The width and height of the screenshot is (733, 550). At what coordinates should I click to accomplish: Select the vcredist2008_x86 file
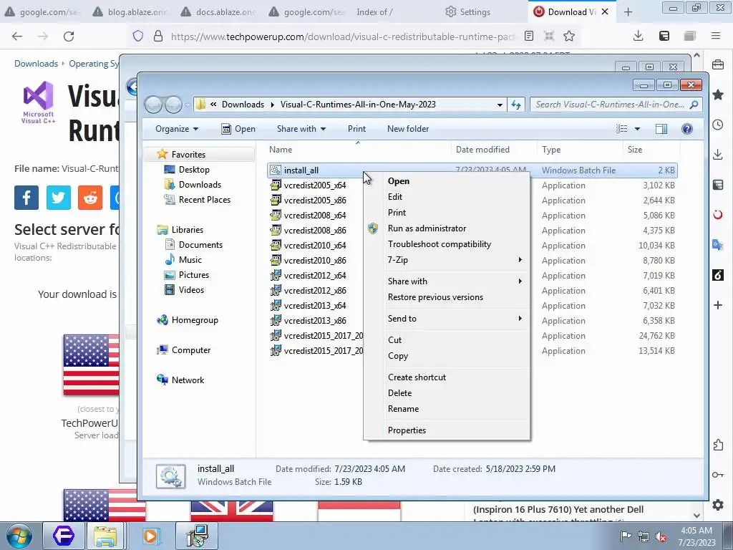[x=315, y=230]
